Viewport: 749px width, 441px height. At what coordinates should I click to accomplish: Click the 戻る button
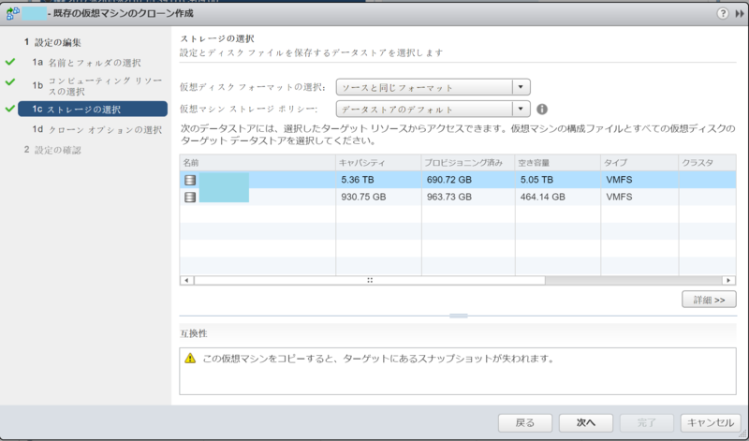(x=525, y=423)
